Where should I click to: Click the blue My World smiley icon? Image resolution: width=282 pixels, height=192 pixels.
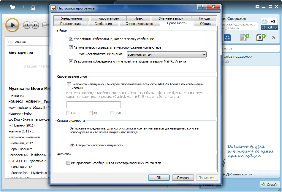(227, 38)
